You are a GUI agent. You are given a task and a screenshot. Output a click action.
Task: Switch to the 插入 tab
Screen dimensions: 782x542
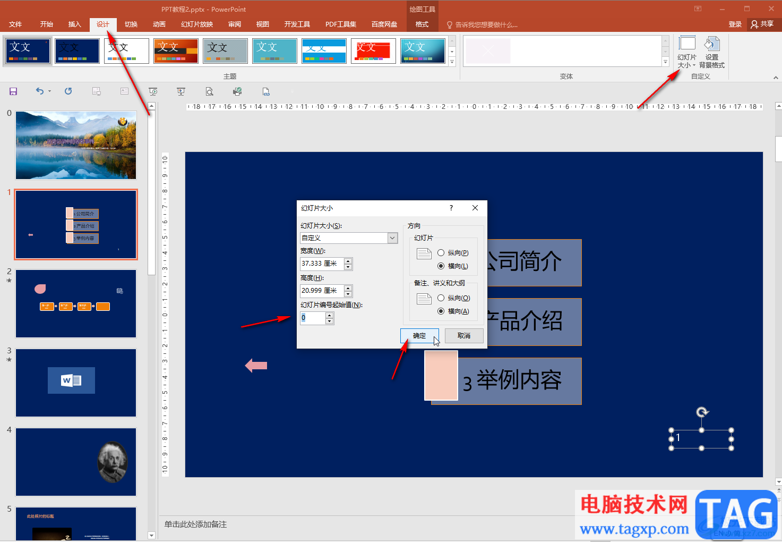click(x=75, y=24)
